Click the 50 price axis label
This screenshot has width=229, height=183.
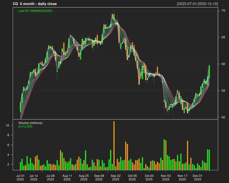(x=223, y=117)
